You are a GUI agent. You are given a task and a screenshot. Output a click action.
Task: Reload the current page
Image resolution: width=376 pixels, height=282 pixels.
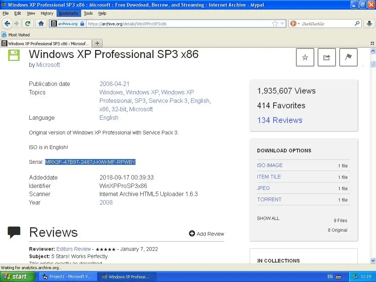pos(28,23)
